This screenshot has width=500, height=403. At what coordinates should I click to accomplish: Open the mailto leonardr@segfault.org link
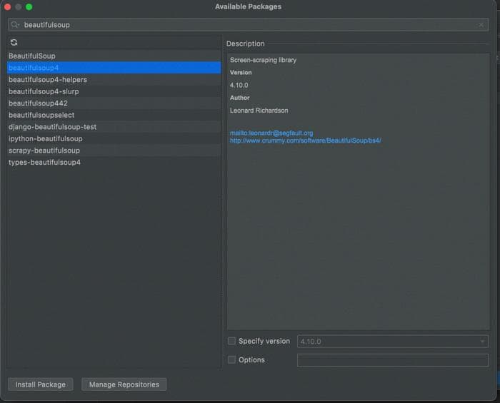click(271, 133)
